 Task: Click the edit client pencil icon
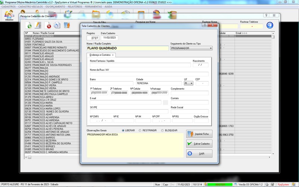coord(38,25)
